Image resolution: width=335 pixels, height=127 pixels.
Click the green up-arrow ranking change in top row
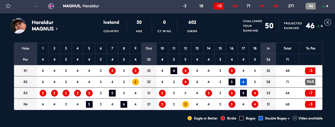(x=323, y=6)
